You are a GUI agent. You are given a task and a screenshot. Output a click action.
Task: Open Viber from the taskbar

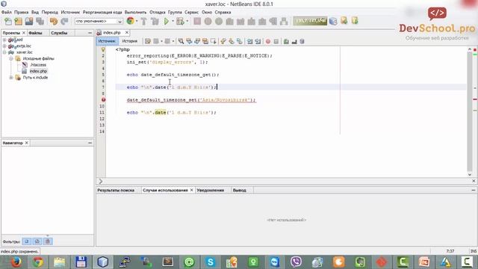(x=296, y=262)
